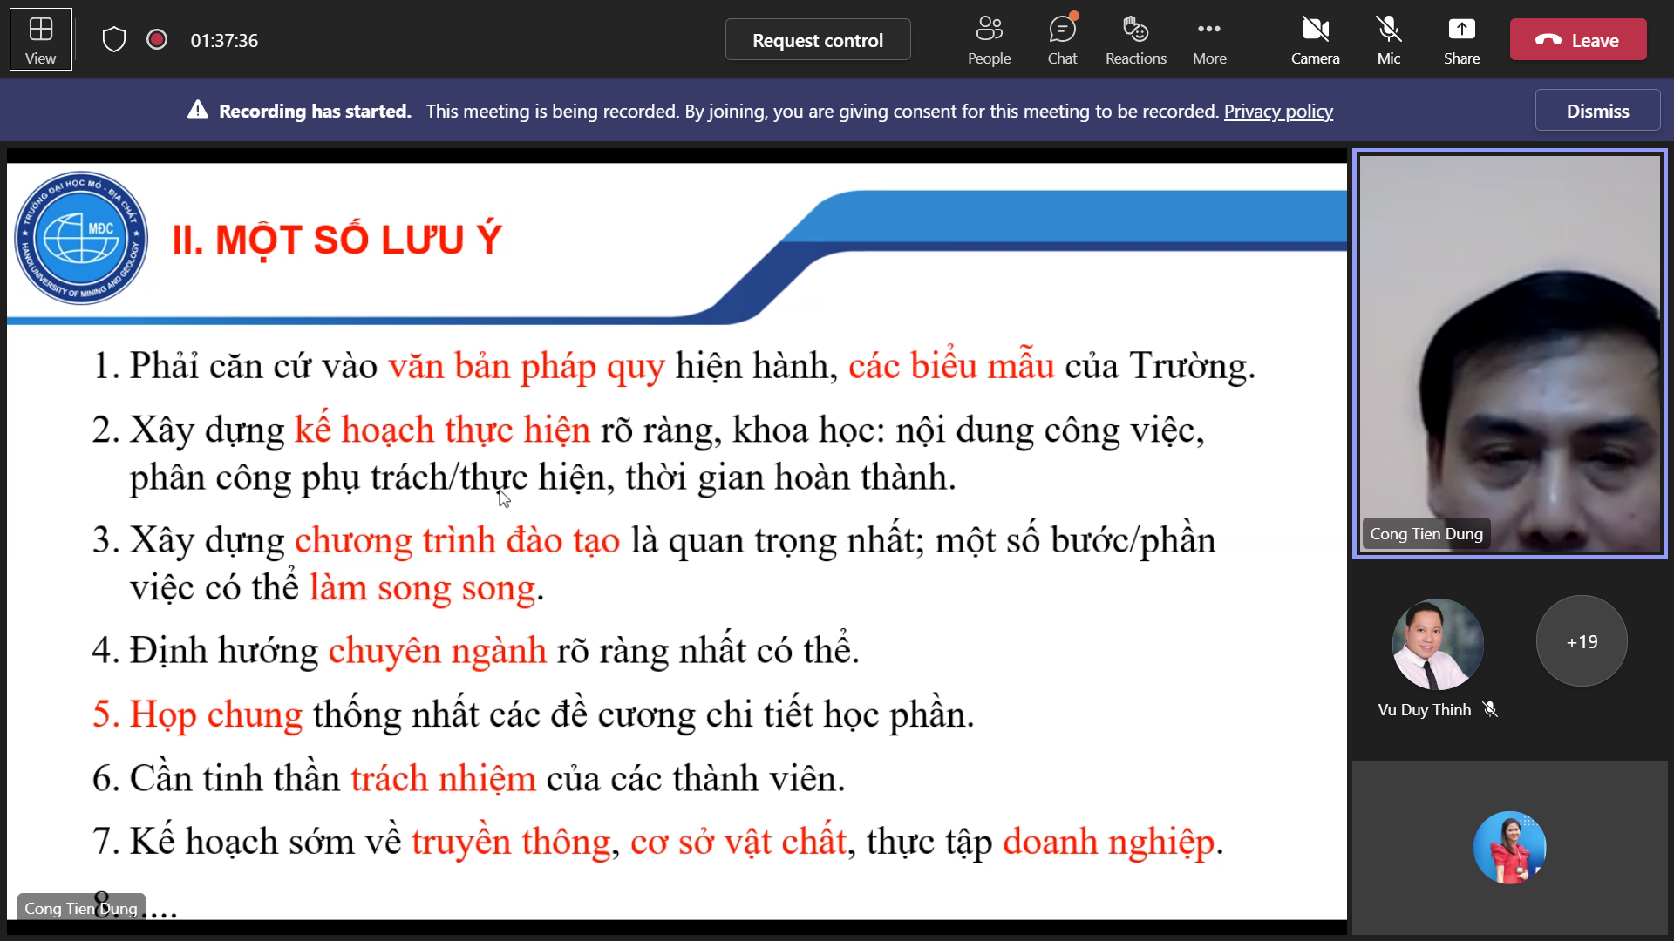Click text '5. Họp chung'
This screenshot has width=1674, height=941.
click(198, 715)
